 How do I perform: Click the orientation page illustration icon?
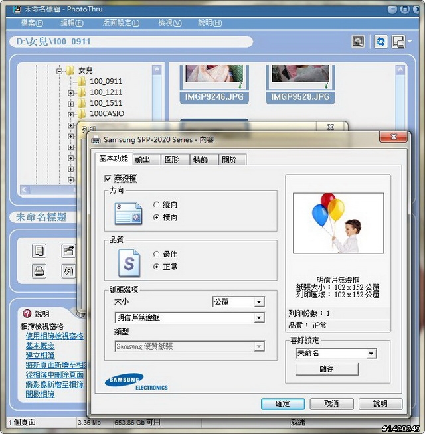[x=128, y=214]
